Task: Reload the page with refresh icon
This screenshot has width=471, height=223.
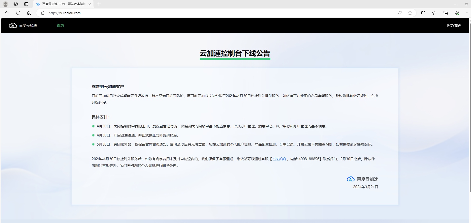Action: tap(18, 13)
